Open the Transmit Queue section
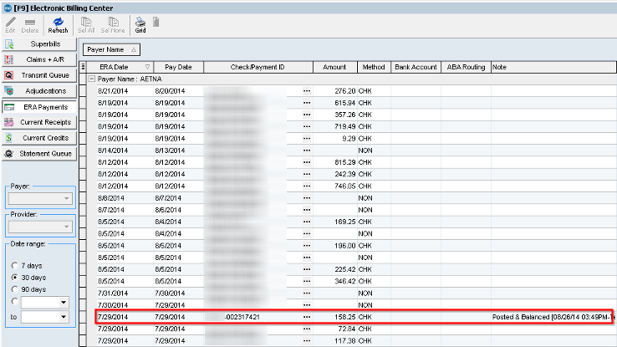This screenshot has width=617, height=347. tap(39, 75)
